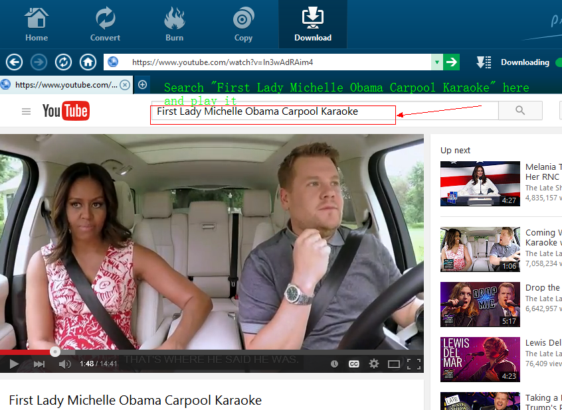Click the Up next heading
562x410 pixels.
pyautogui.click(x=455, y=151)
